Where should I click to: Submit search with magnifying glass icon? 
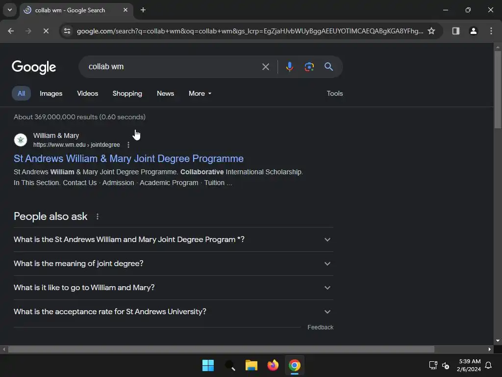[328, 67]
